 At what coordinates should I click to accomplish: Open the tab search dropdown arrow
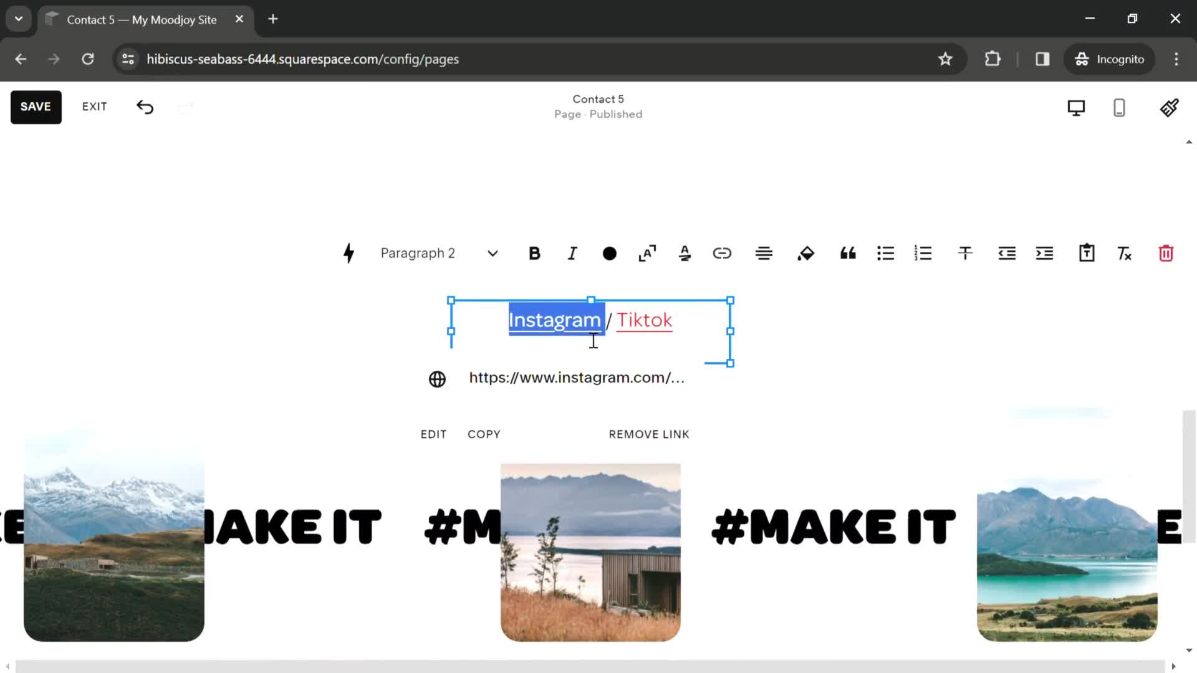(x=19, y=19)
